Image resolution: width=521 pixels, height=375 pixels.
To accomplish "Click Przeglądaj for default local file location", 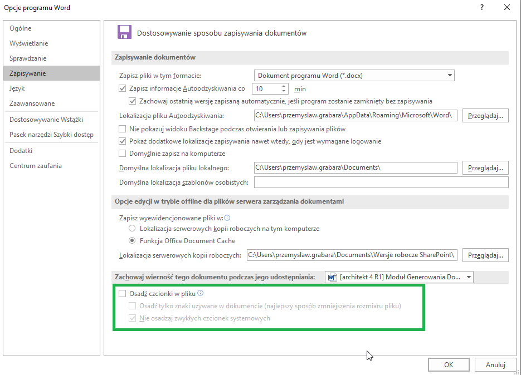I will (x=485, y=168).
